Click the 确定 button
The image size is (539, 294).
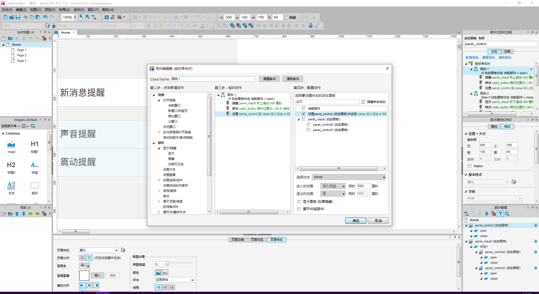coord(356,220)
